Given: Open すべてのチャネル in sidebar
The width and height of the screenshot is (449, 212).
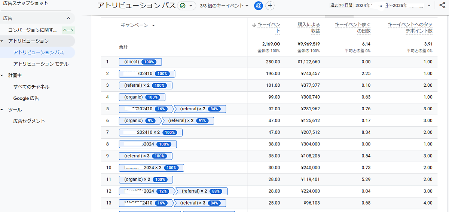Looking at the screenshot, I should (x=31, y=87).
